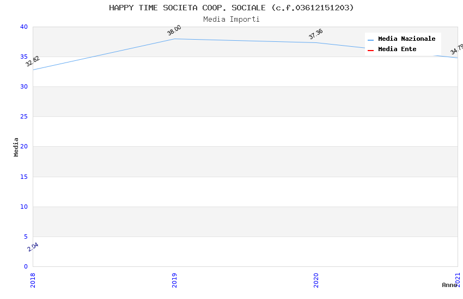Click the 2021 x-axis label

[x=458, y=280]
